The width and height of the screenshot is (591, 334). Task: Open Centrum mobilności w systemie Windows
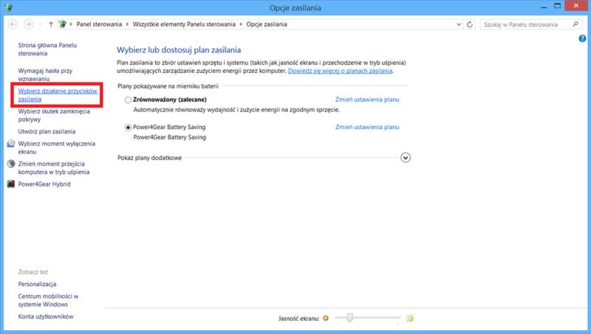(48, 301)
